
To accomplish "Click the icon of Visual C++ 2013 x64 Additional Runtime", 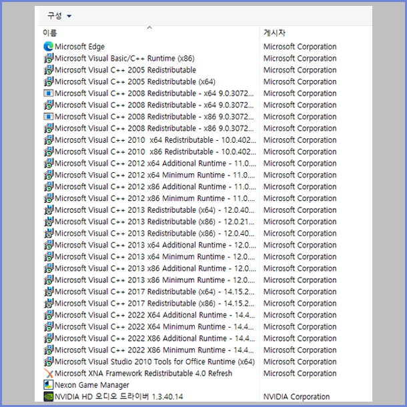I will (49, 245).
